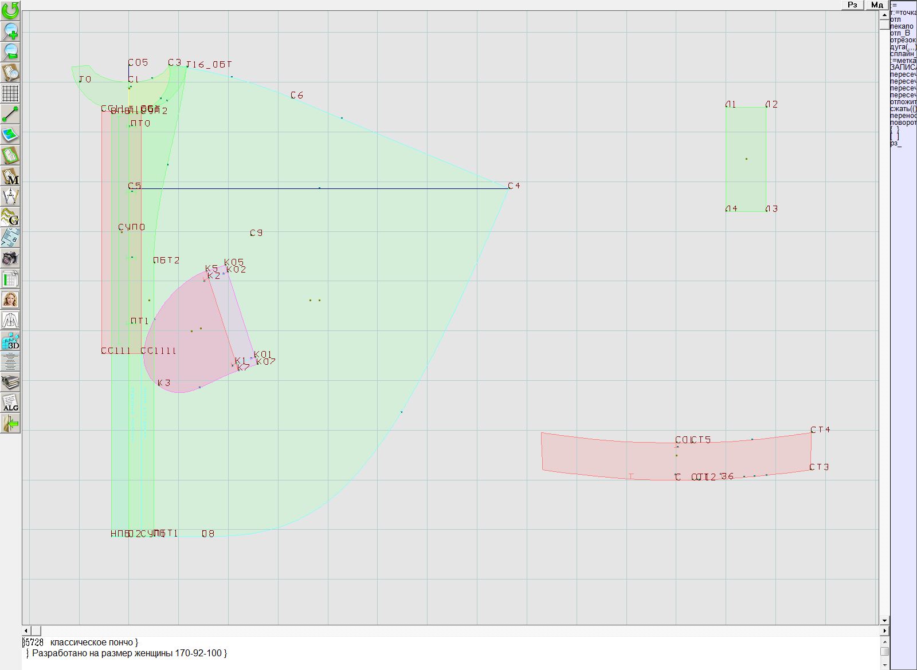
Task: Click the canvas vertical scrollbar up arrow
Action: point(884,14)
